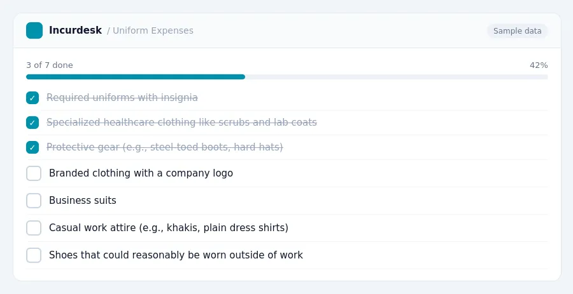Screen dimensions: 573x294
Task: Tick the Business suits checkbox
Action: click(34, 201)
